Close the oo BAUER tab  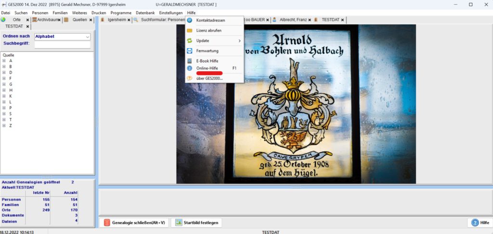pyautogui.click(x=268, y=20)
